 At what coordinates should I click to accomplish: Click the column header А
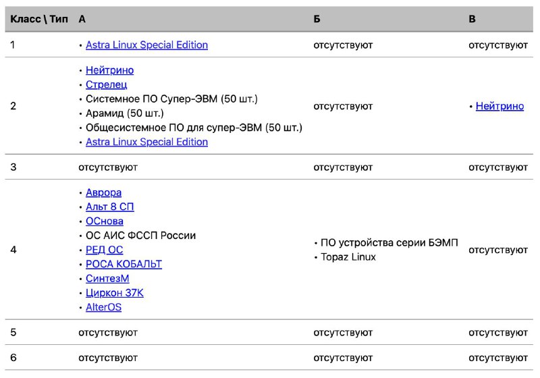pyautogui.click(x=82, y=19)
